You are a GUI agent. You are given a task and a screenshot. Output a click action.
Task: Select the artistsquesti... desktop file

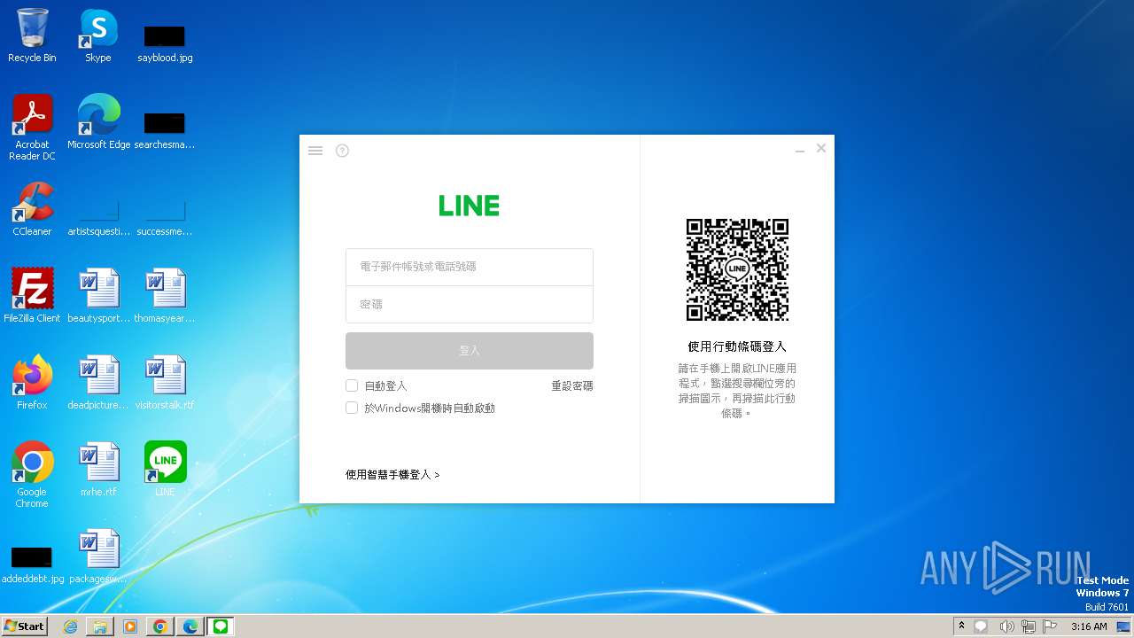pyautogui.click(x=98, y=216)
